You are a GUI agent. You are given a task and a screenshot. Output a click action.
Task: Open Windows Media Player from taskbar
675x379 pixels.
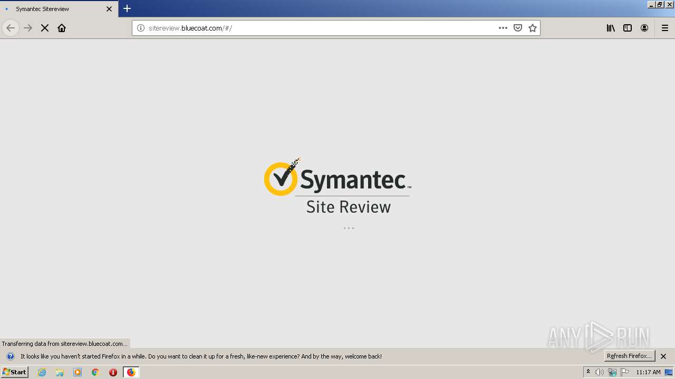78,372
